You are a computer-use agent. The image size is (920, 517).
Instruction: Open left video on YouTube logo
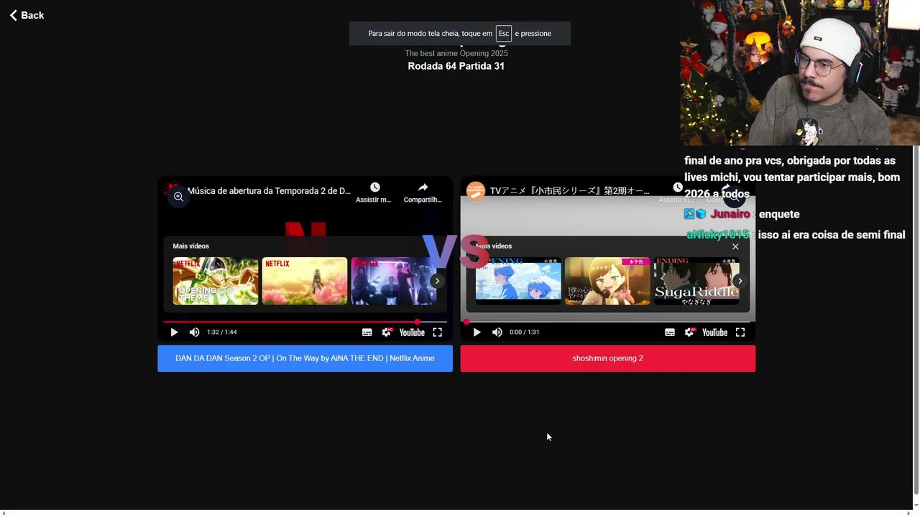point(412,332)
